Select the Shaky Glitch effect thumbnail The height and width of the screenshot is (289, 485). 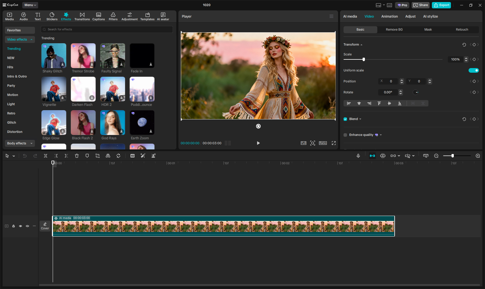(53, 55)
